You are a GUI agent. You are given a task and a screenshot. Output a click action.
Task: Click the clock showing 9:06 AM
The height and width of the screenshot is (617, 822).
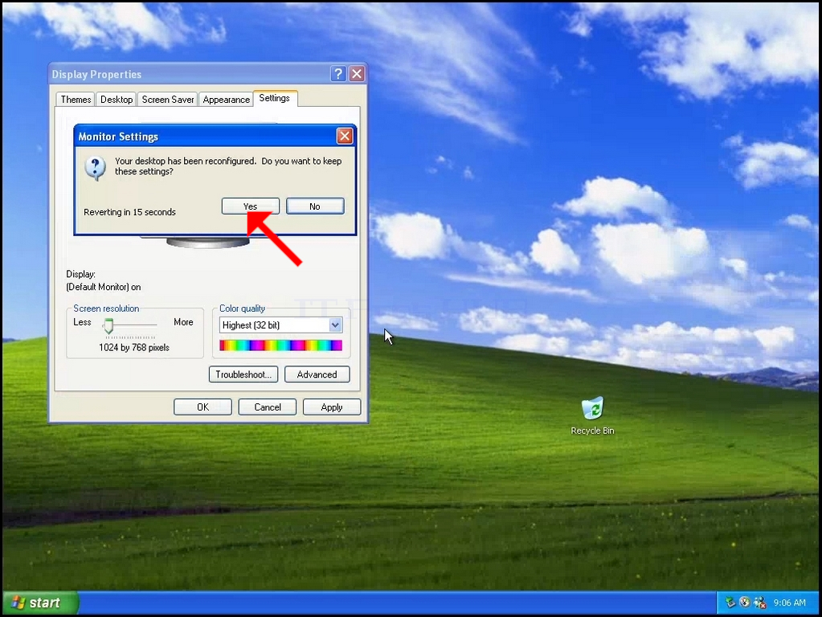790,603
